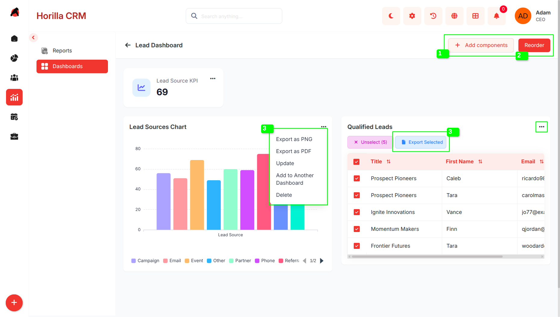The height and width of the screenshot is (317, 560).
Task: Open the grid layout icon in header
Action: click(475, 16)
